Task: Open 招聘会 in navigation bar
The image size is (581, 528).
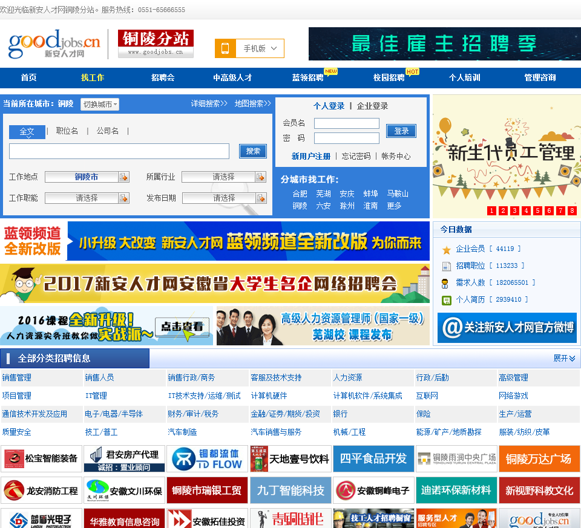Action: [x=163, y=77]
